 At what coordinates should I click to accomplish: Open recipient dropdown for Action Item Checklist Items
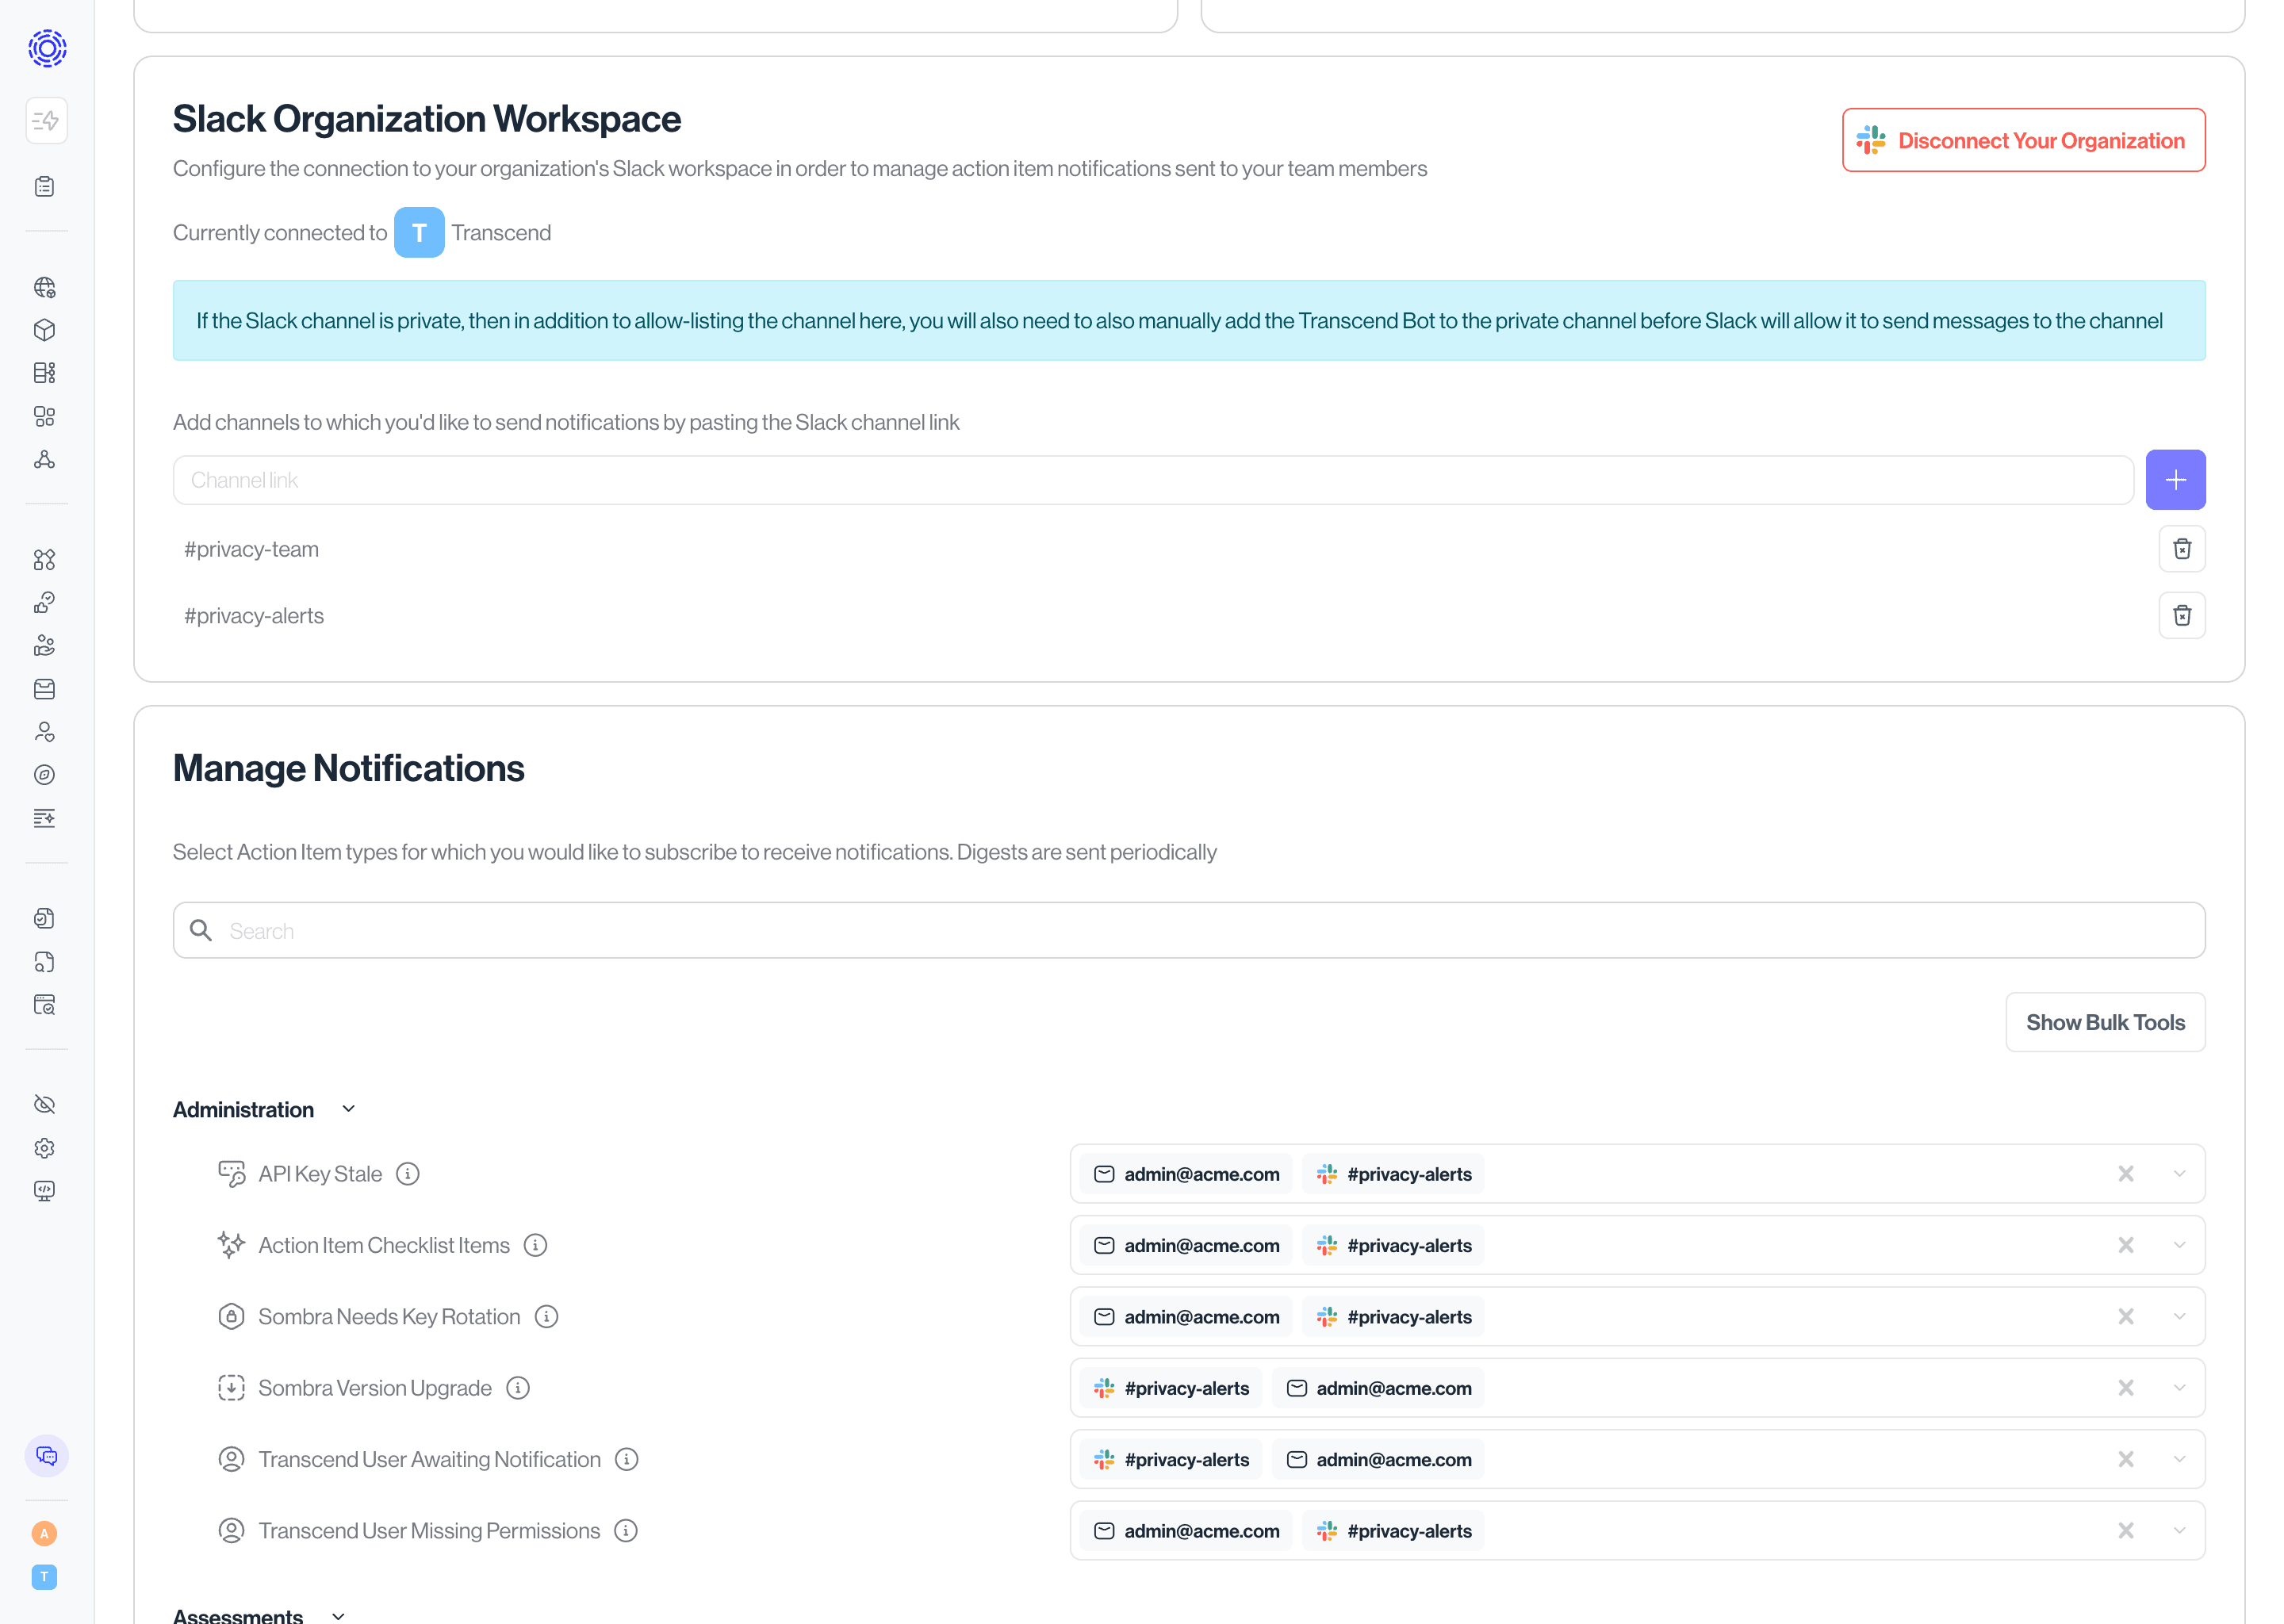(x=2180, y=1245)
